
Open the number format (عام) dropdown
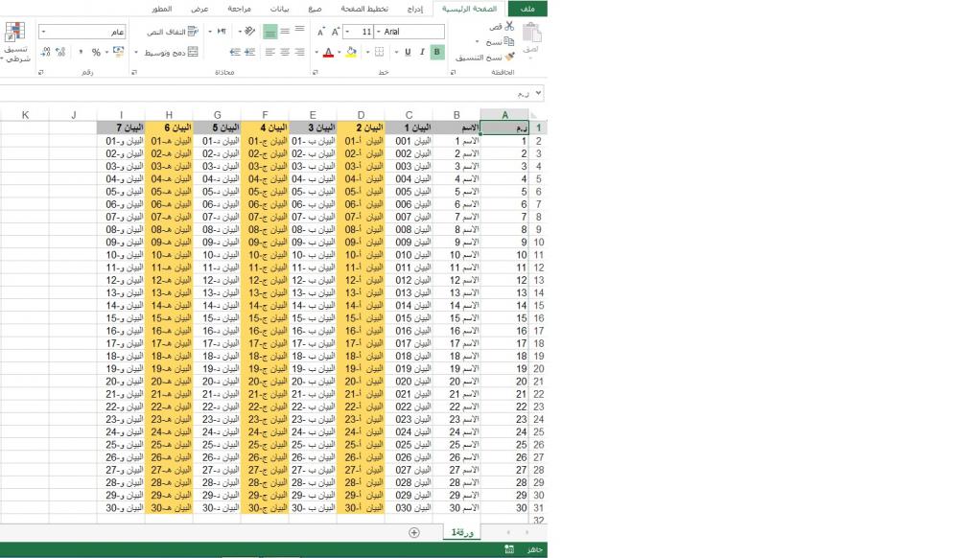[43, 32]
